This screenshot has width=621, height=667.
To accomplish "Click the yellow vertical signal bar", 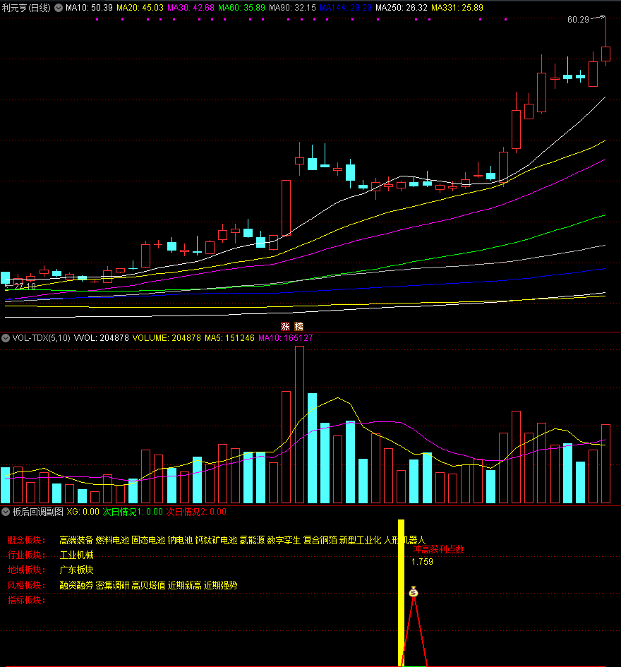I will point(401,593).
